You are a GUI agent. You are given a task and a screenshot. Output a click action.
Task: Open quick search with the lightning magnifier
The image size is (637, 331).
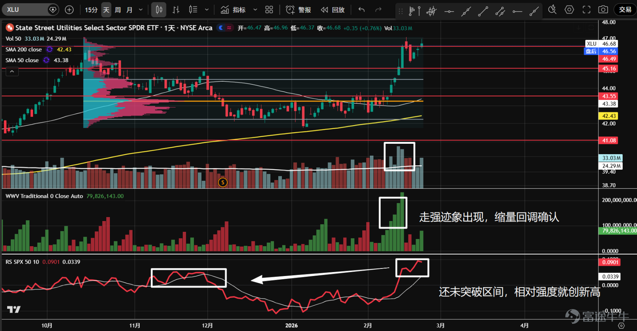[552, 10]
